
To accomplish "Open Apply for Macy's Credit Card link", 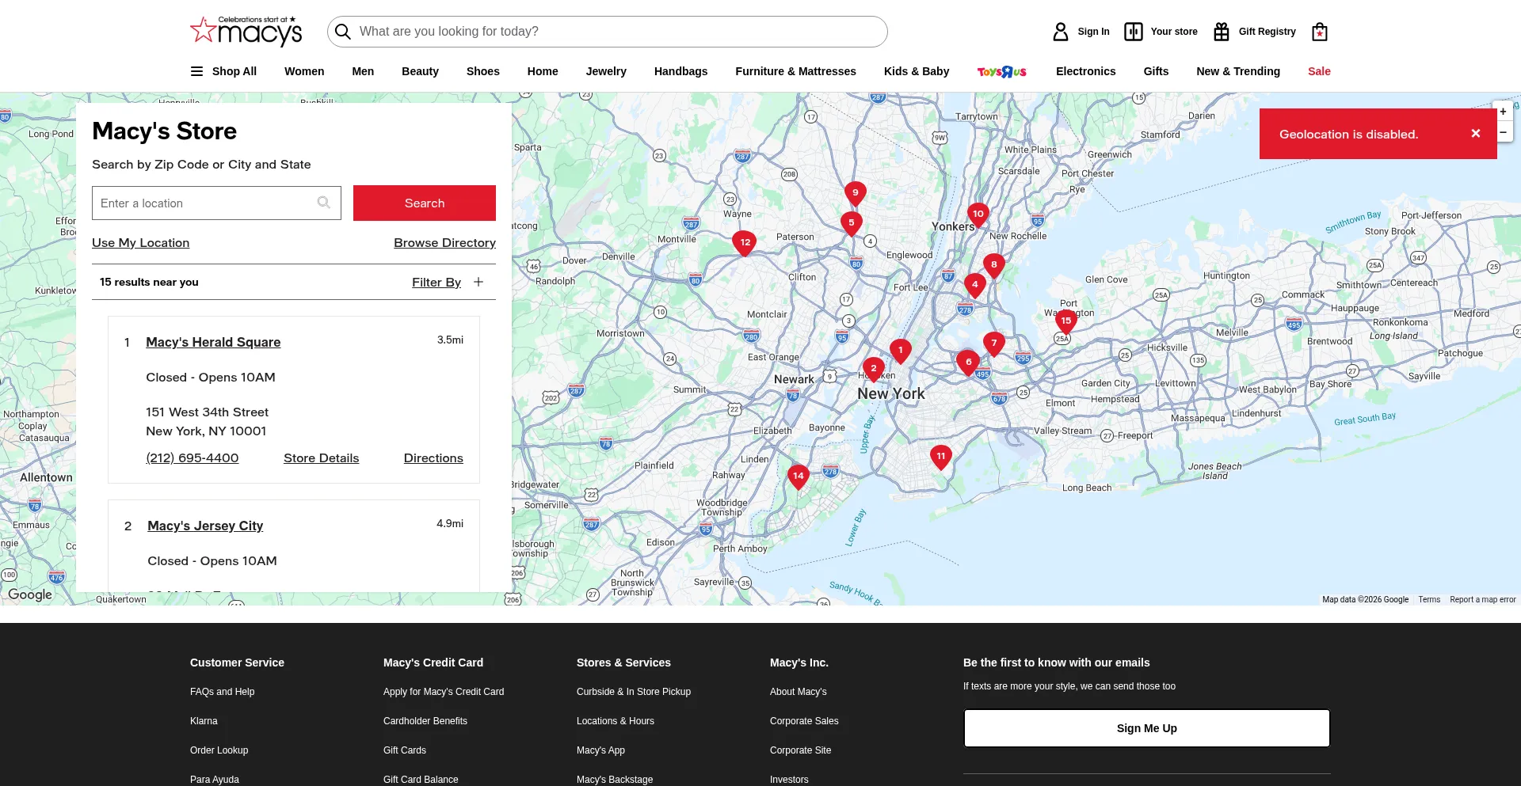I will point(444,692).
